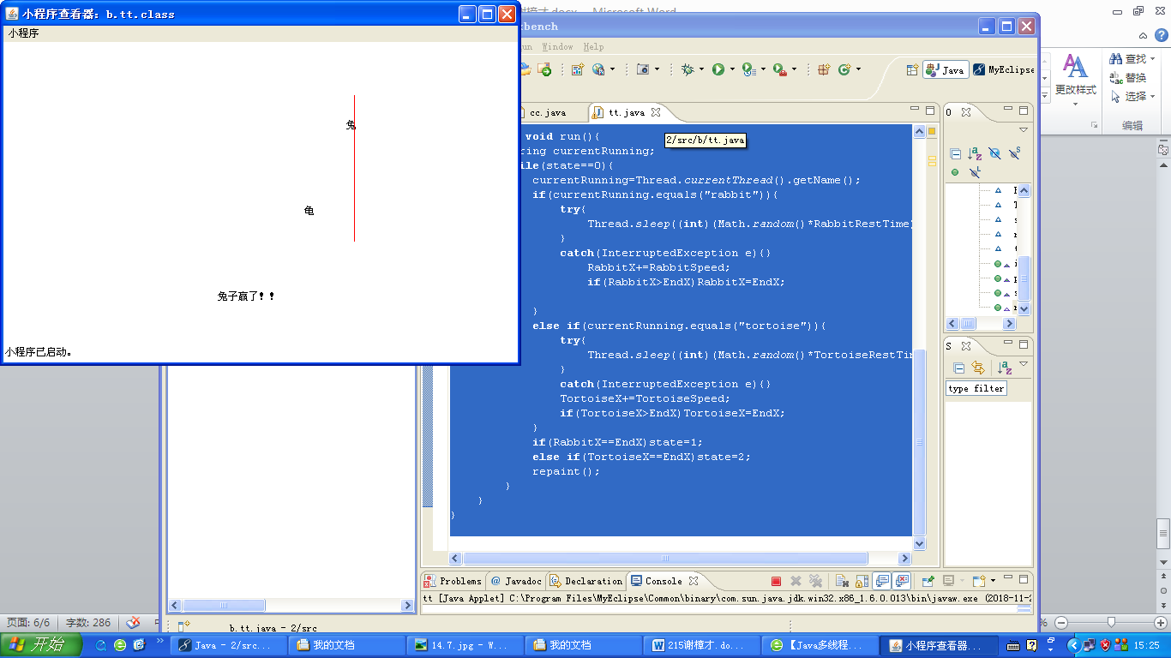Toggle Hide Non-Public Members green dot icon

[x=955, y=172]
